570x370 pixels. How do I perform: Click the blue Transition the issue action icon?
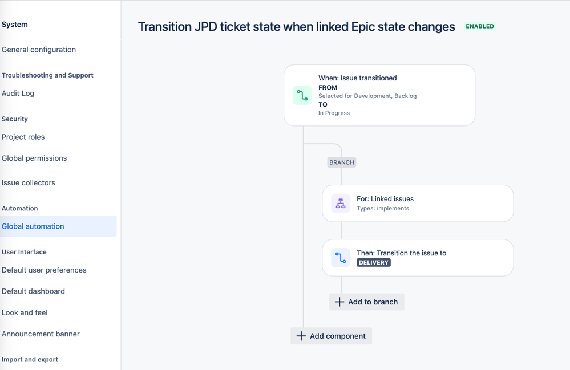tap(341, 257)
